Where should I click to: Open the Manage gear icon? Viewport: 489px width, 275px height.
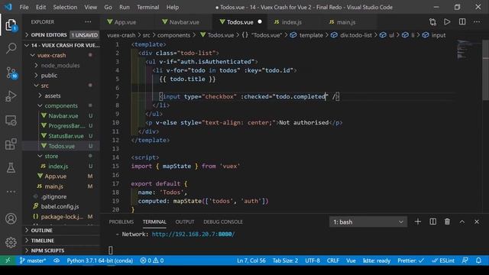[11, 242]
